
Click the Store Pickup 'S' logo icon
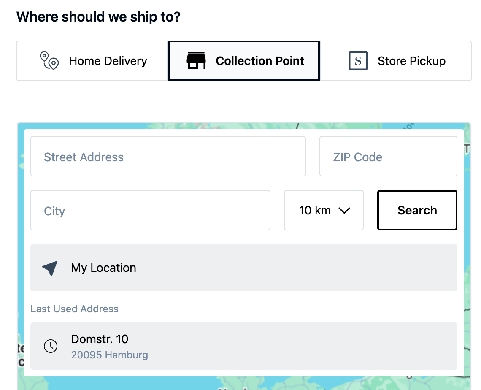pos(358,61)
